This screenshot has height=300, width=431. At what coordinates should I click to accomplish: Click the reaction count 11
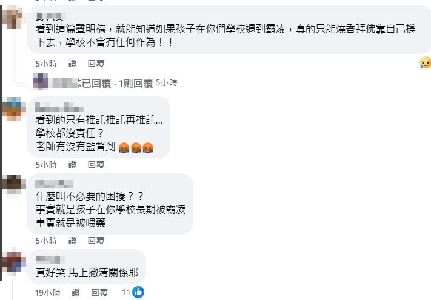coord(126,292)
